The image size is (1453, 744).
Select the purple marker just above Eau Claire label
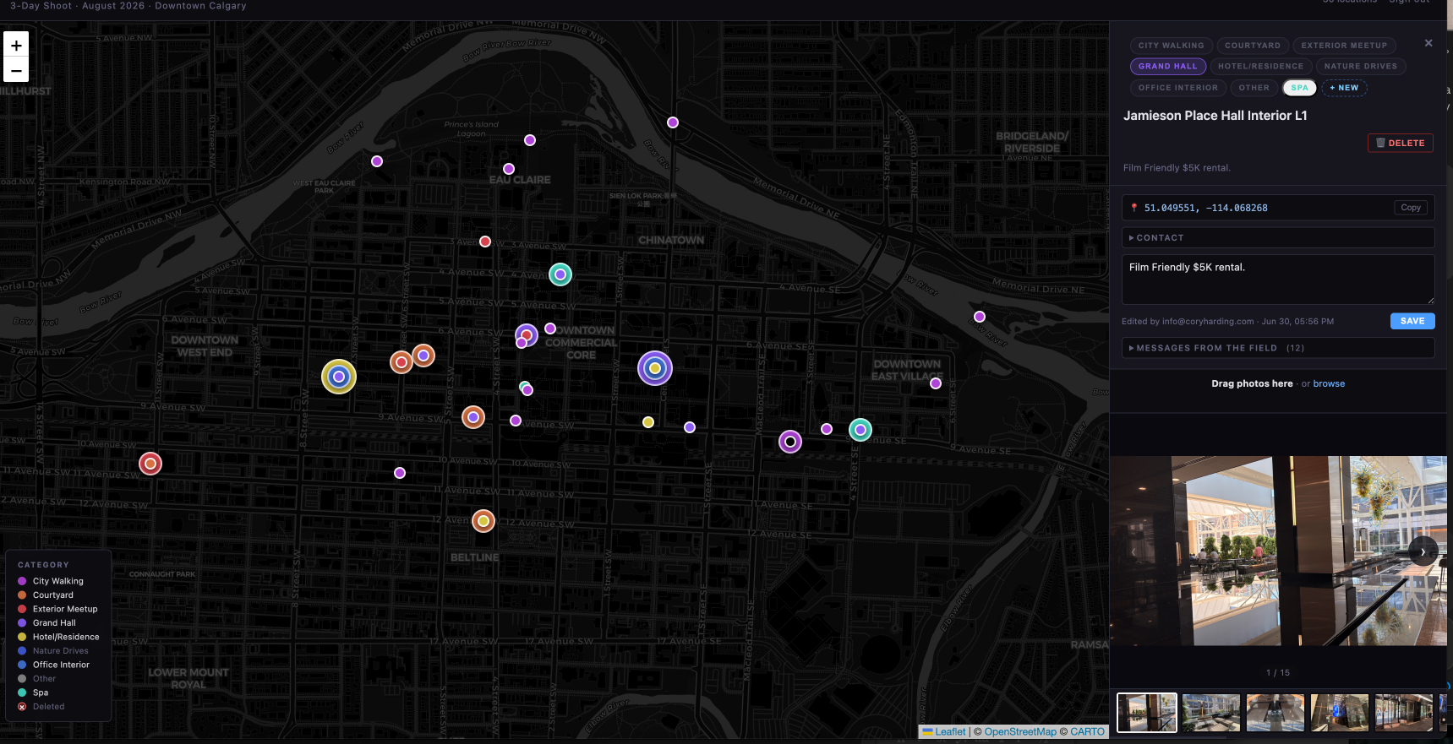pos(509,169)
